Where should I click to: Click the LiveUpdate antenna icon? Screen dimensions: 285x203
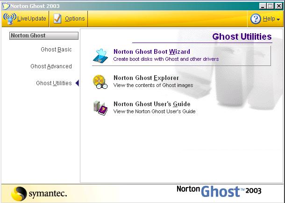(10, 19)
